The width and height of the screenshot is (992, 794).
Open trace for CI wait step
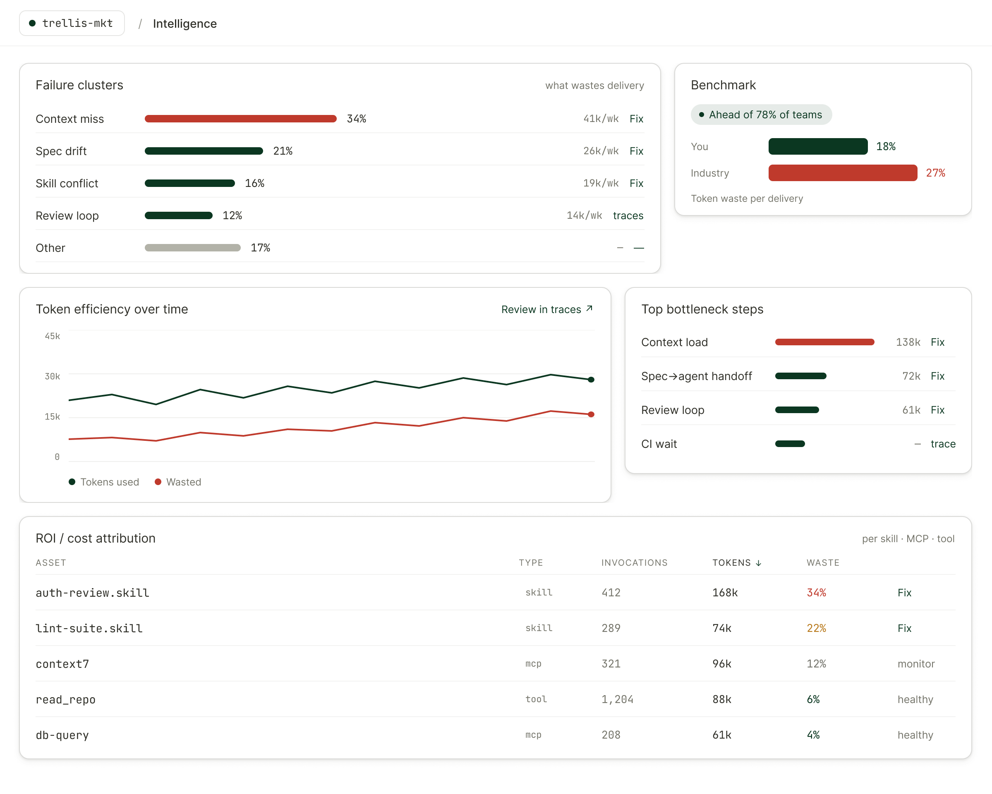pyautogui.click(x=943, y=444)
